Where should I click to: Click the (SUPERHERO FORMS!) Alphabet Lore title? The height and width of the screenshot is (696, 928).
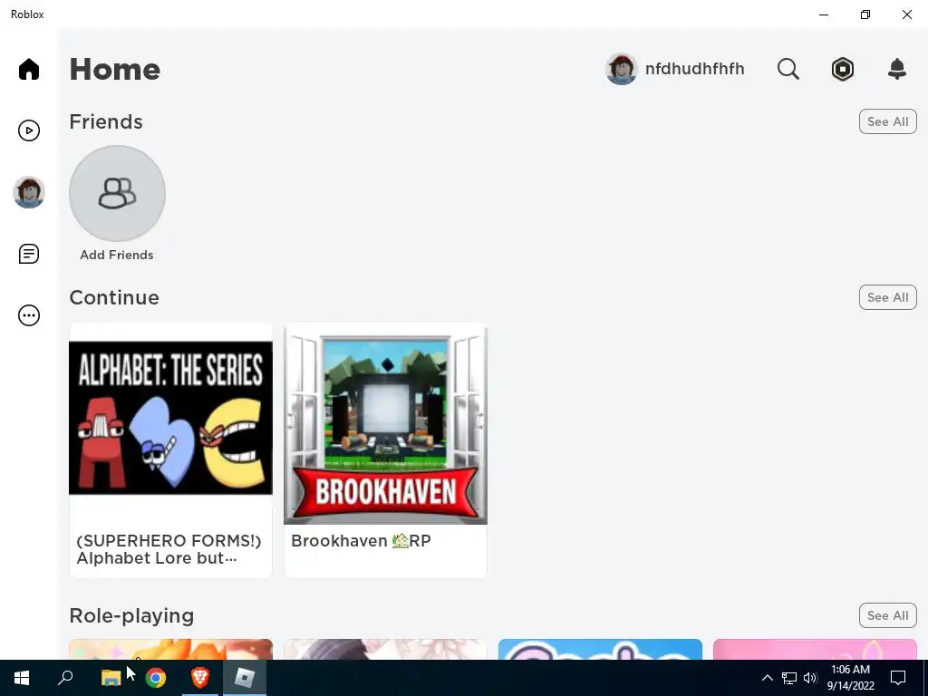(x=169, y=549)
